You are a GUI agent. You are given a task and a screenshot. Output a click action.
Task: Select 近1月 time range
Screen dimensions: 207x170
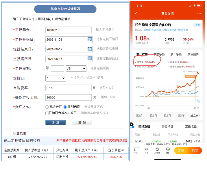(139, 116)
